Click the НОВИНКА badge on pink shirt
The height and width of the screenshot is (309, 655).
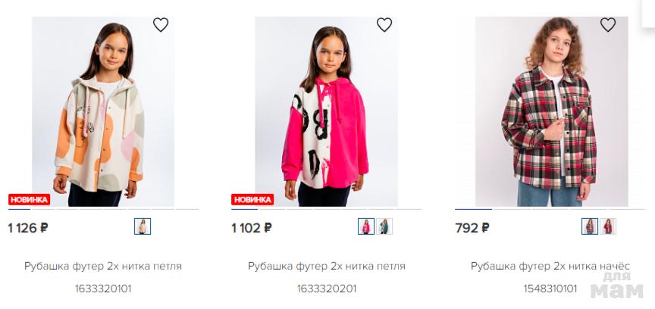pos(252,200)
